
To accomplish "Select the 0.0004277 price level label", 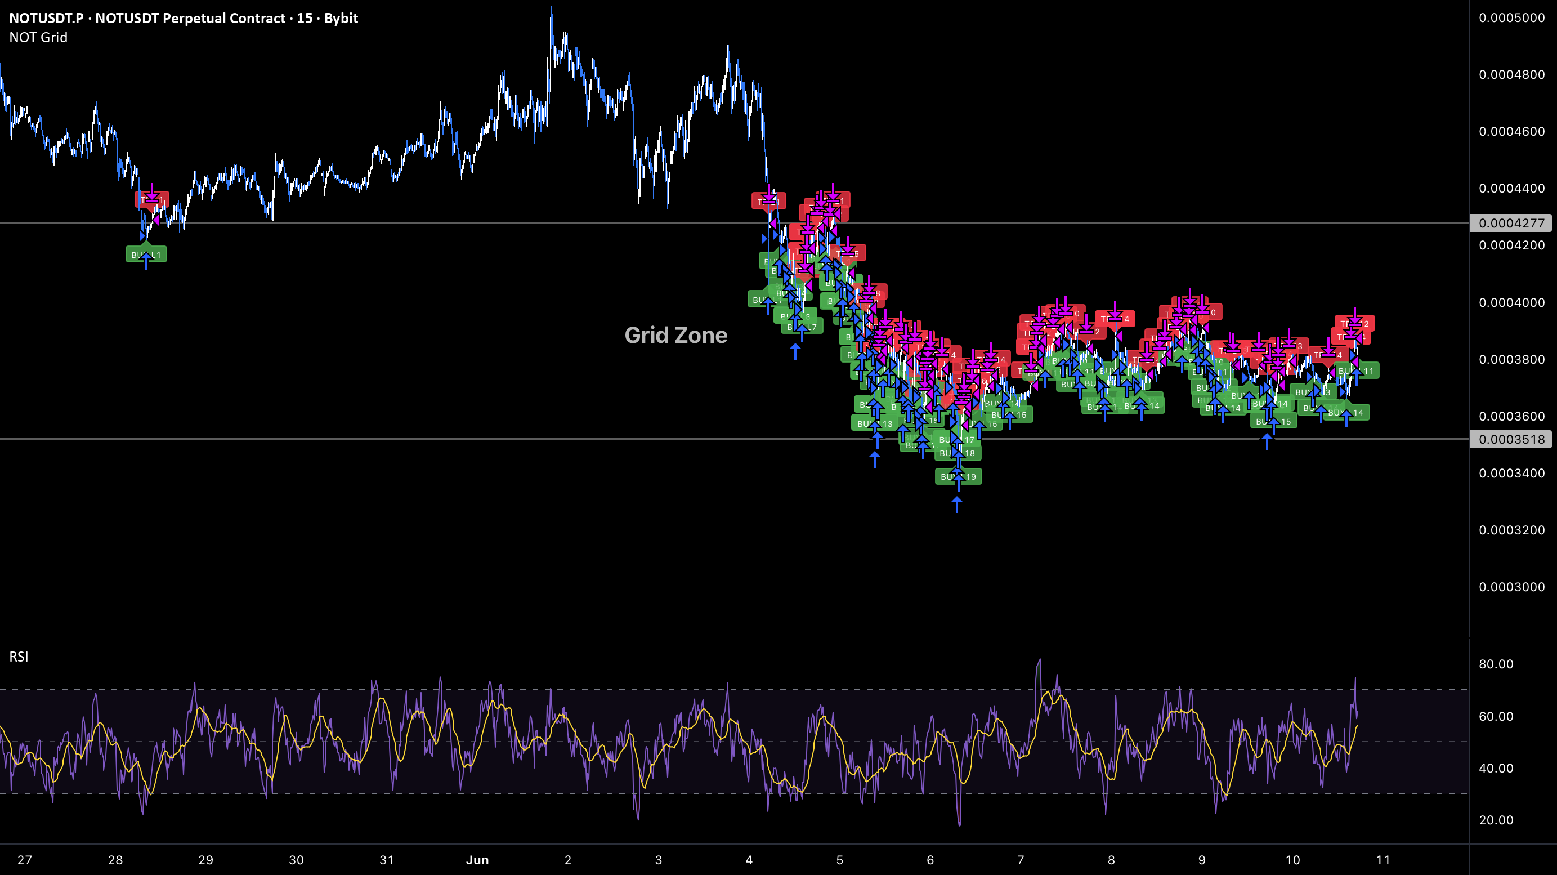I will point(1511,223).
